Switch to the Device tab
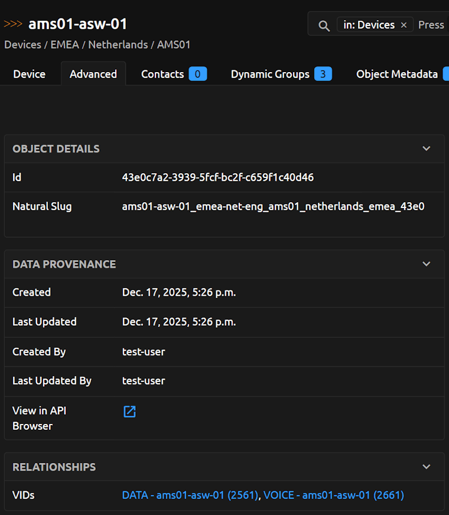 pos(29,74)
